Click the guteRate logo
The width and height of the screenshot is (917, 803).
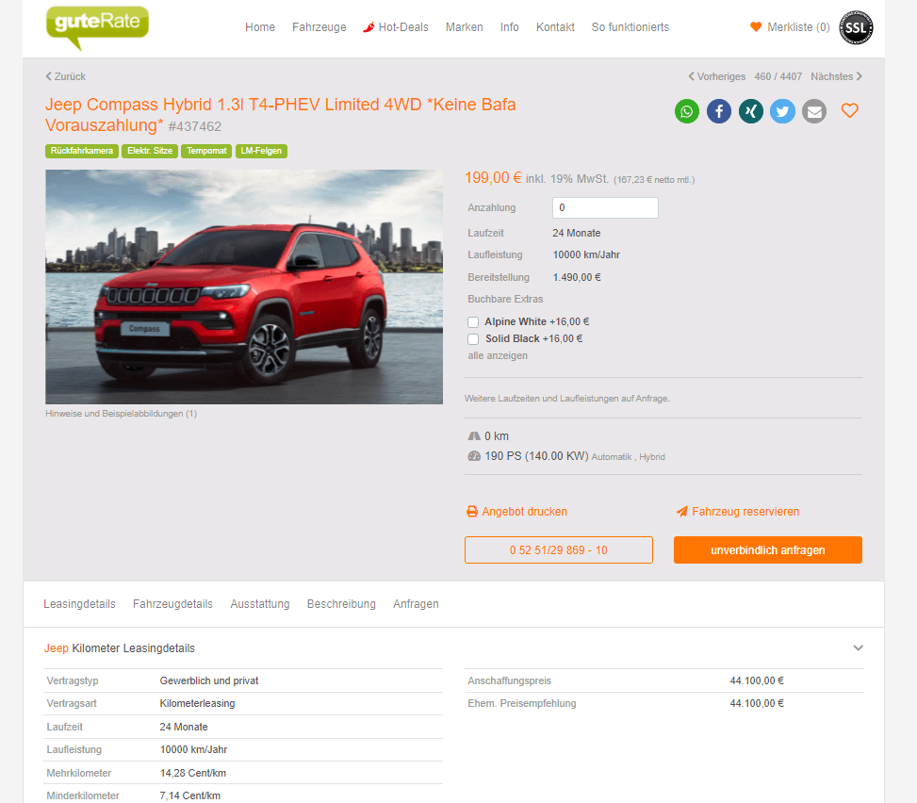97,27
